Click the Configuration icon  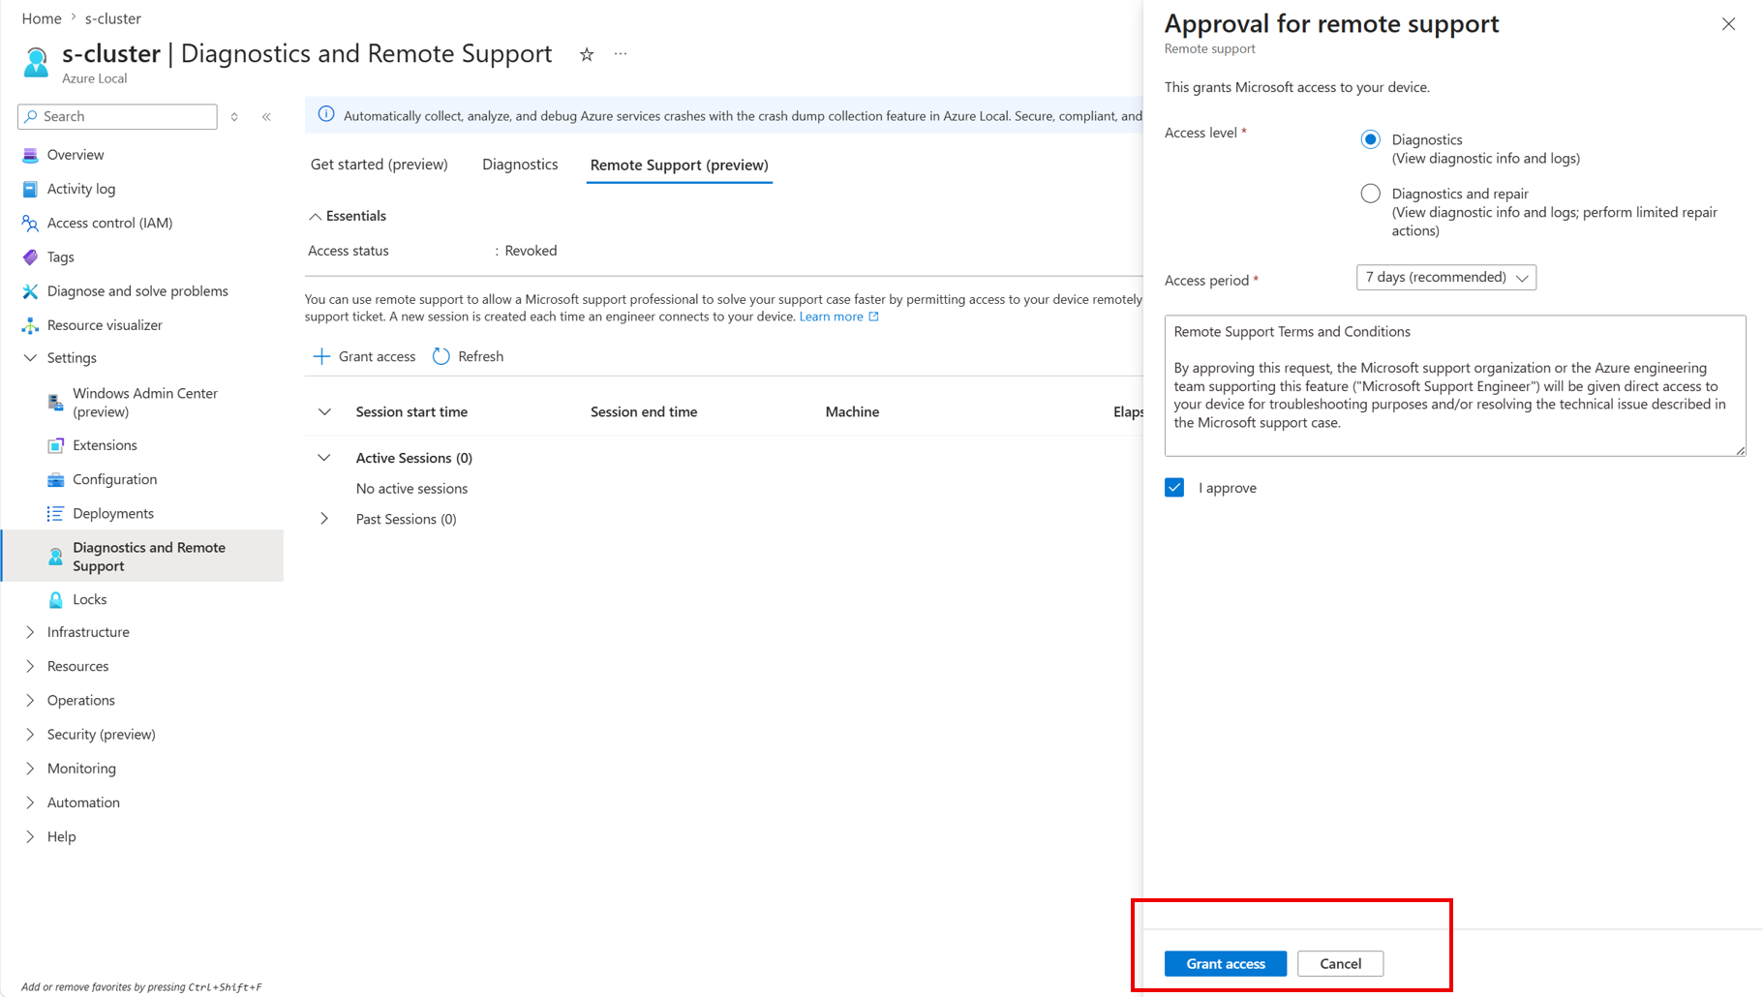[x=55, y=479]
